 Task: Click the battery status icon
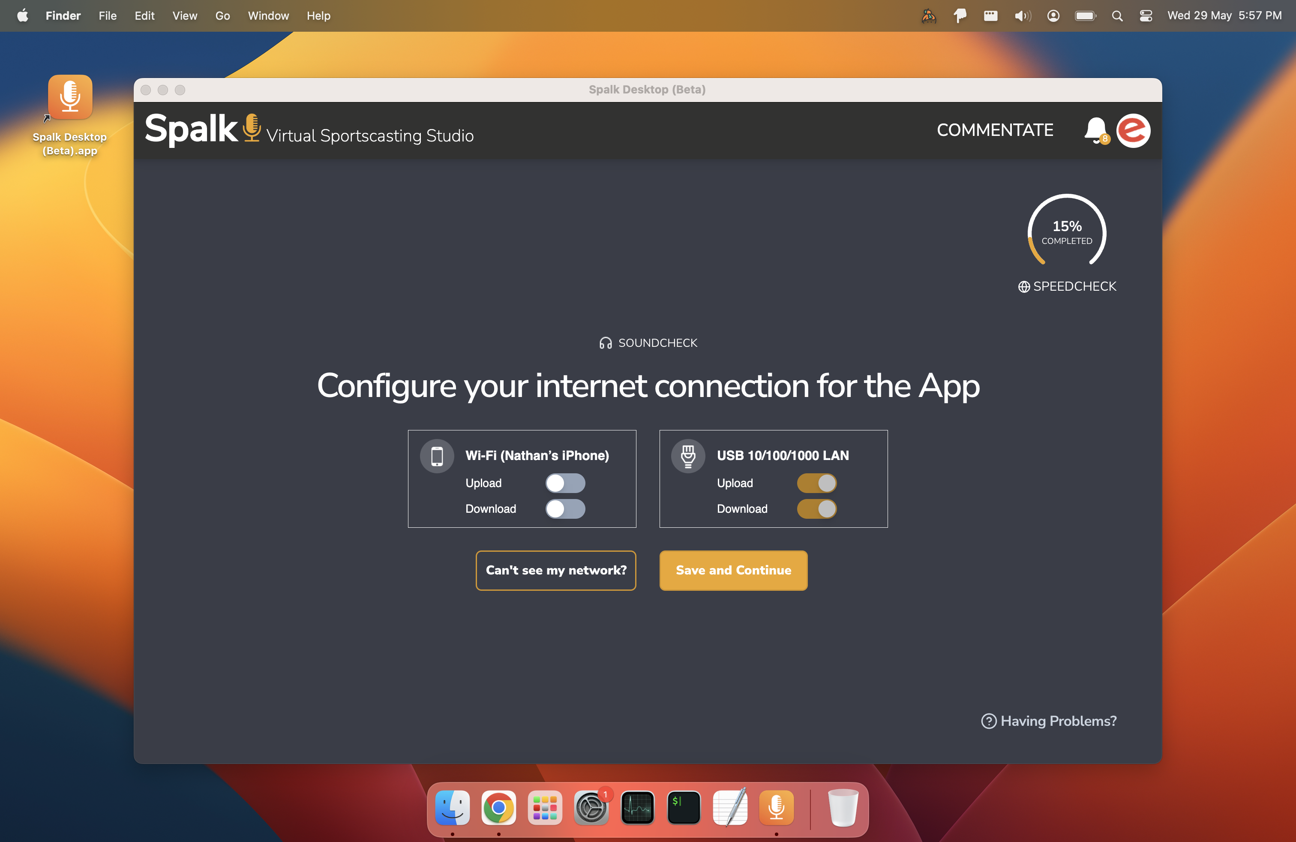pyautogui.click(x=1085, y=16)
